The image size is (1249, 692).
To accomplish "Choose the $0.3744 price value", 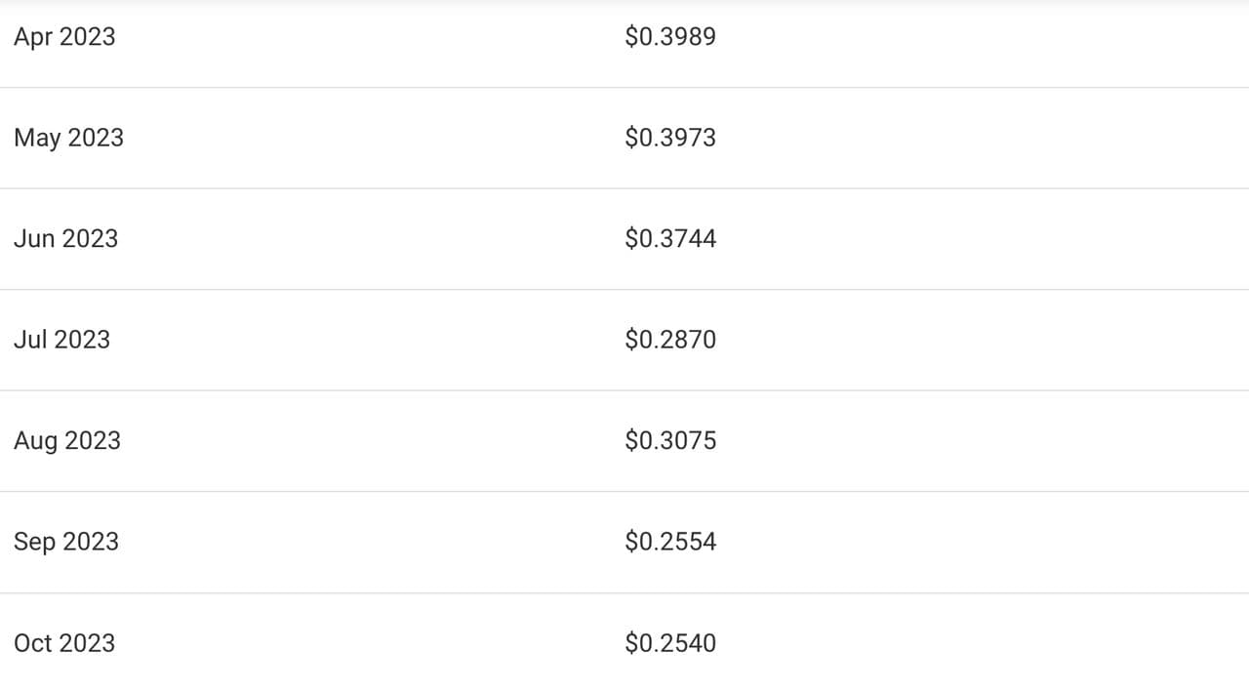I will (670, 239).
